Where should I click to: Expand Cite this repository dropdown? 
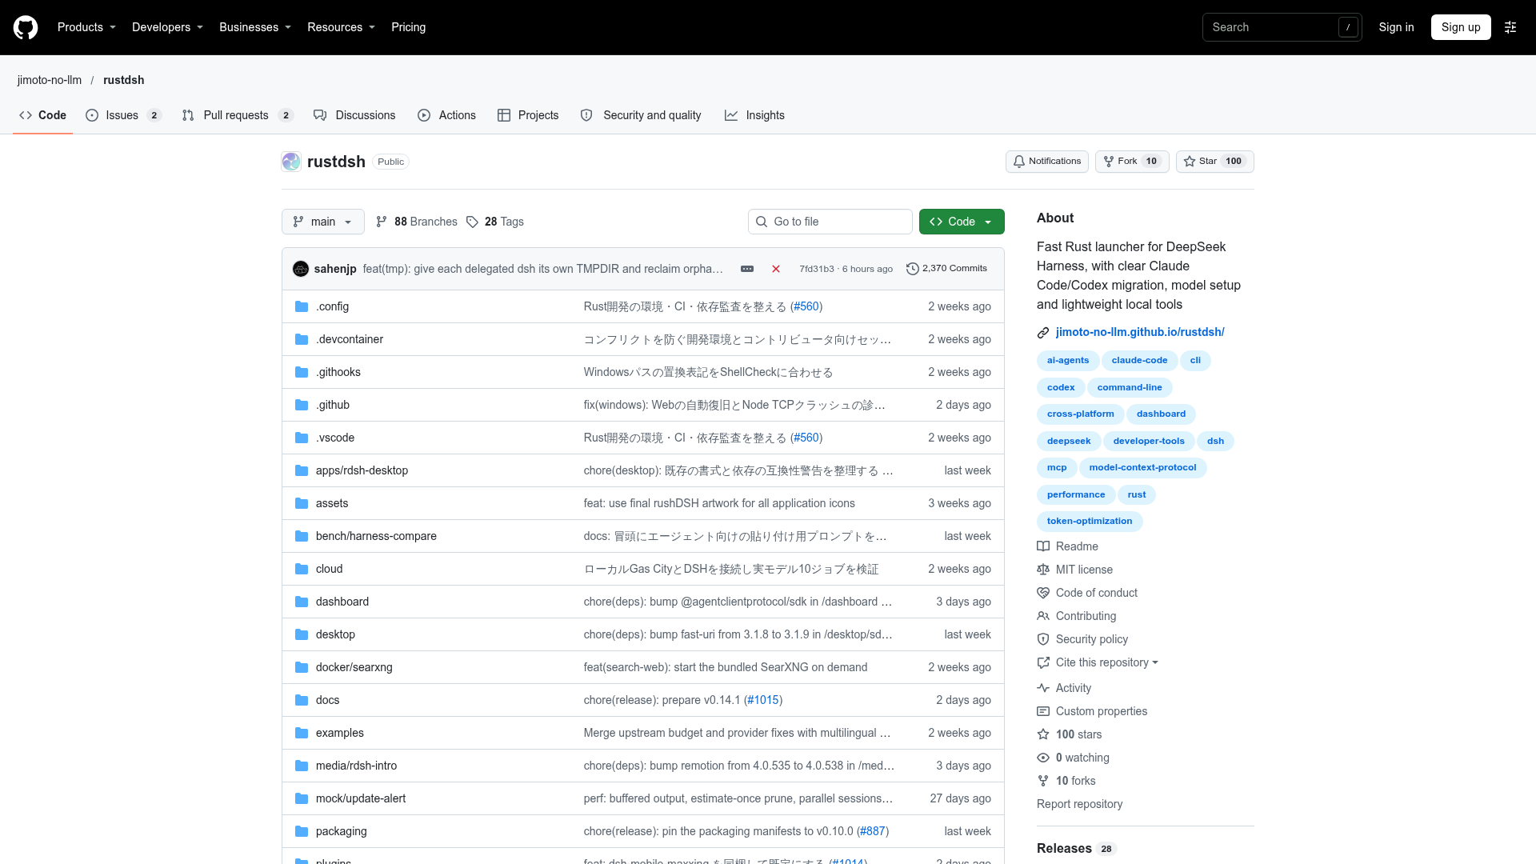click(x=1106, y=662)
